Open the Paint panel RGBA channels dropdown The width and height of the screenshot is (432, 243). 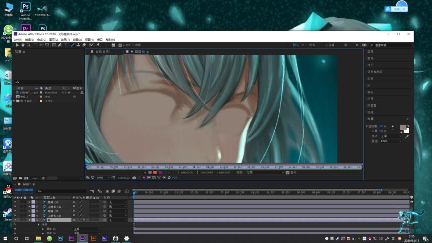point(391,141)
